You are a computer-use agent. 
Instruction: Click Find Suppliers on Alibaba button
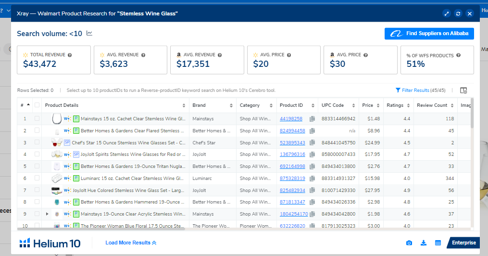429,34
